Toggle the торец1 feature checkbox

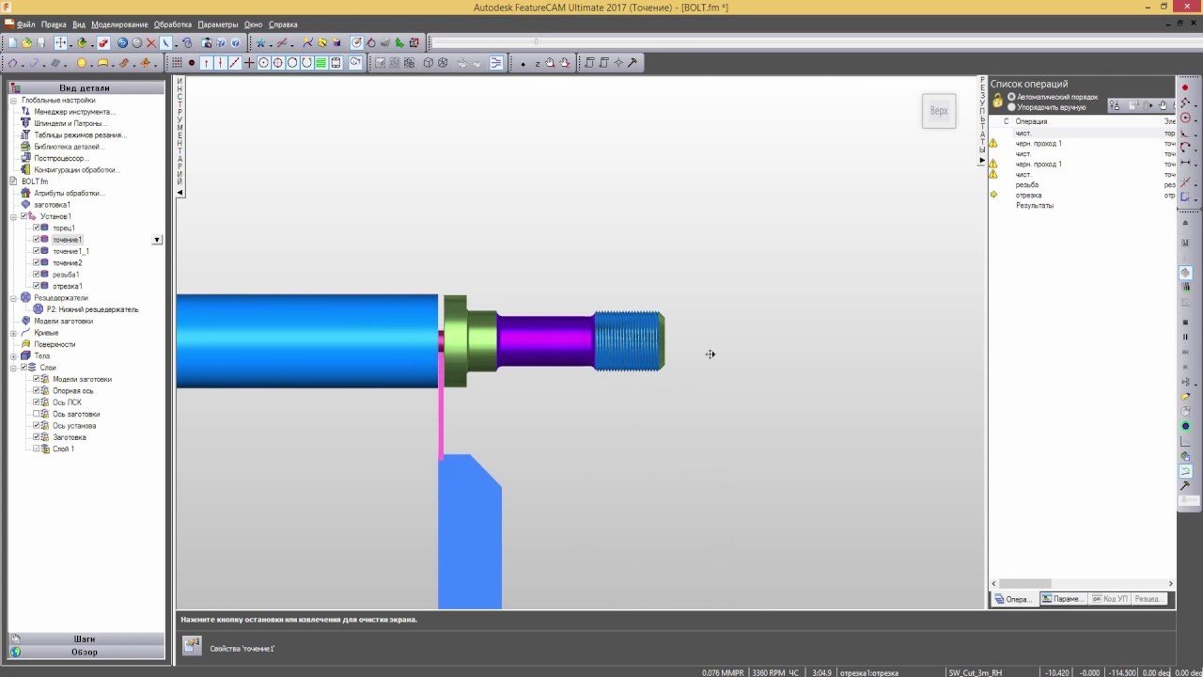37,228
